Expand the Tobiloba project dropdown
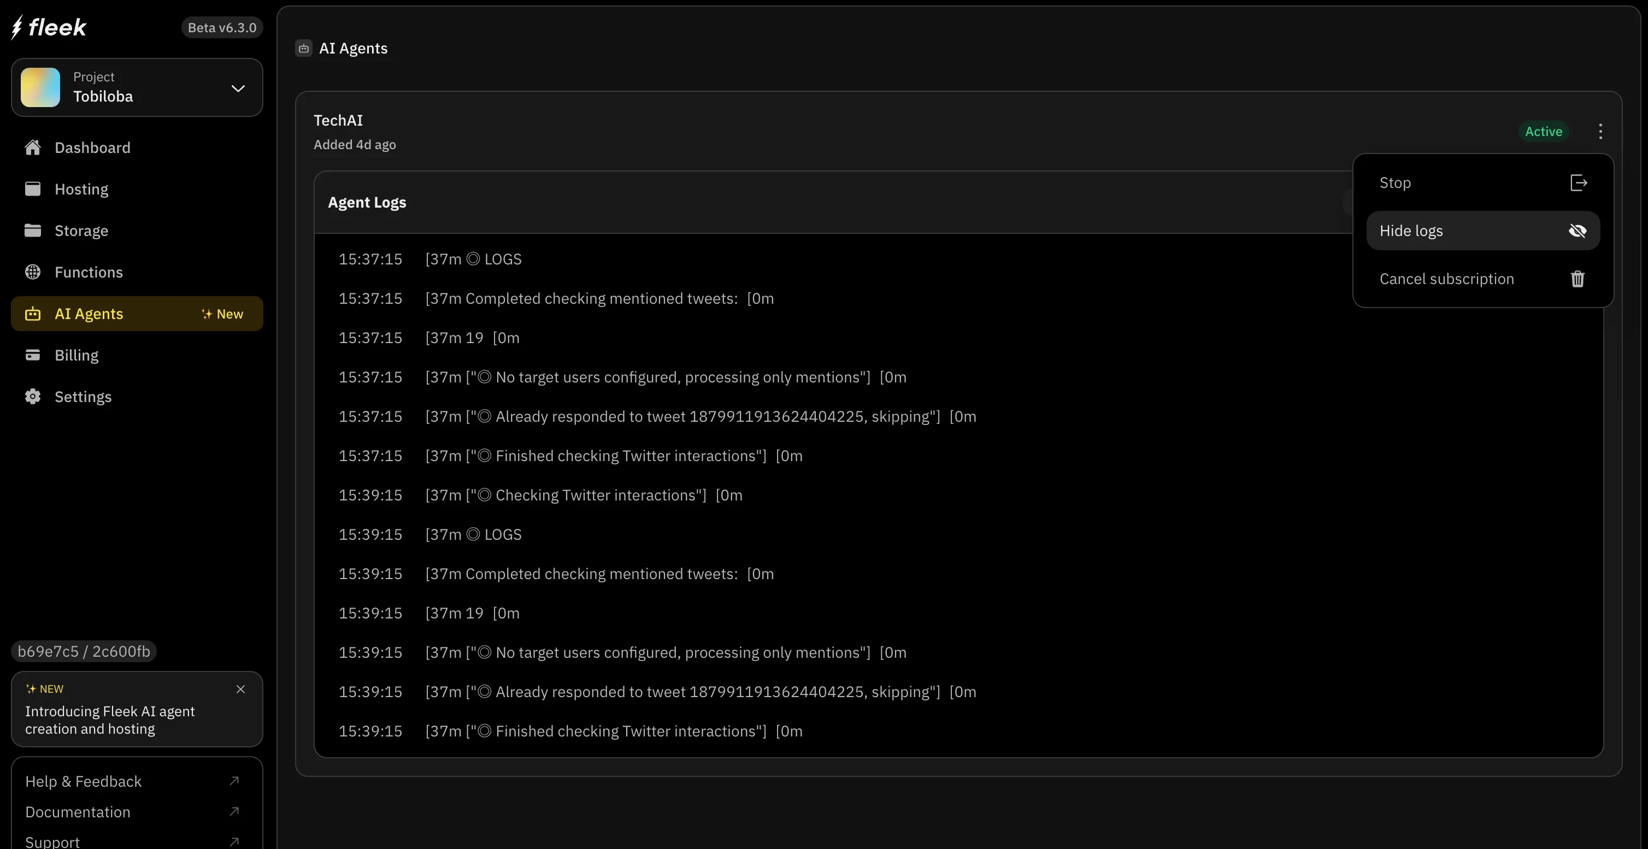Image resolution: width=1648 pixels, height=849 pixels. pyautogui.click(x=237, y=87)
